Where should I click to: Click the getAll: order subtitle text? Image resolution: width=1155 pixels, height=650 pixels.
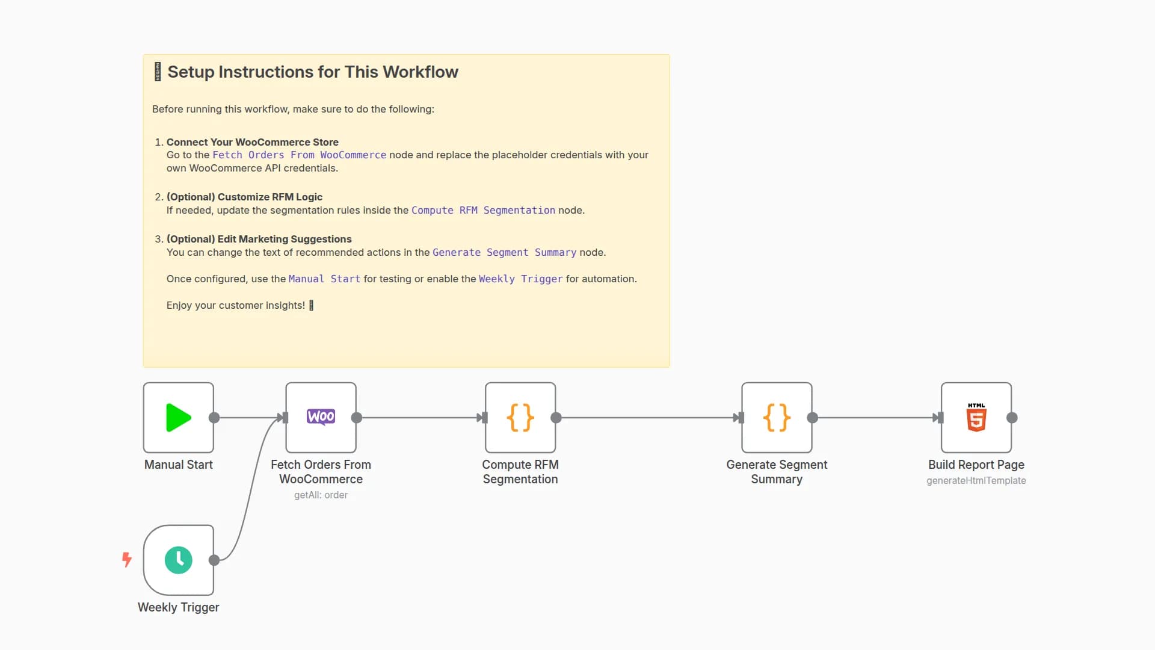pos(321,495)
